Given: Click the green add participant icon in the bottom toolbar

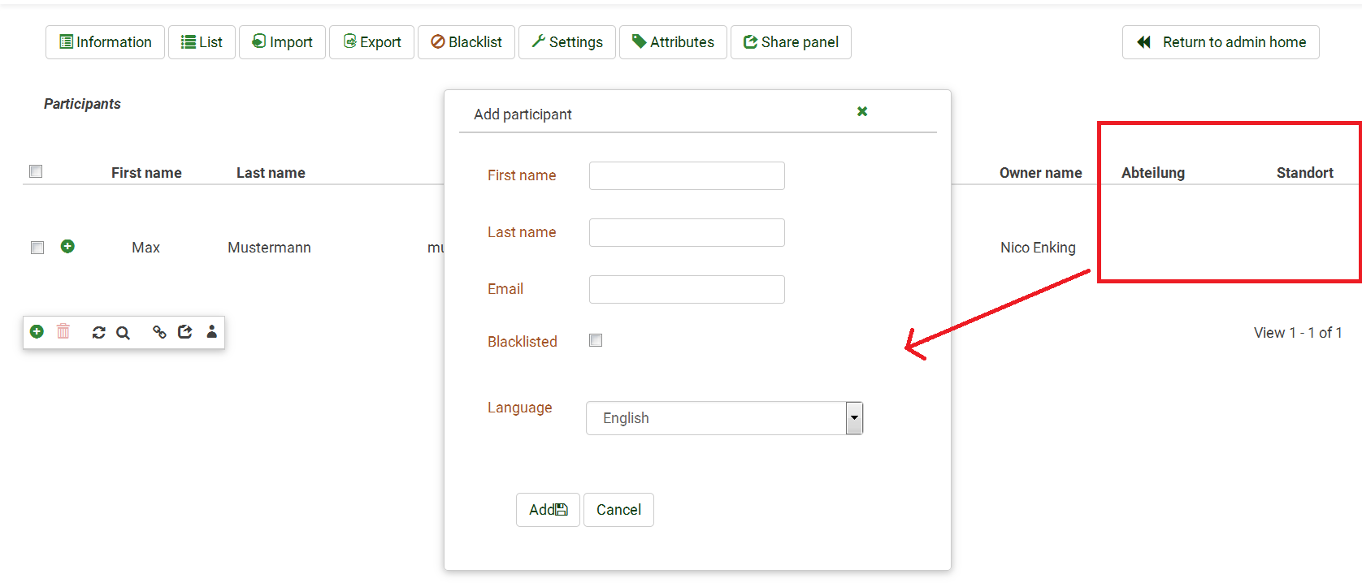Looking at the screenshot, I should (x=37, y=331).
